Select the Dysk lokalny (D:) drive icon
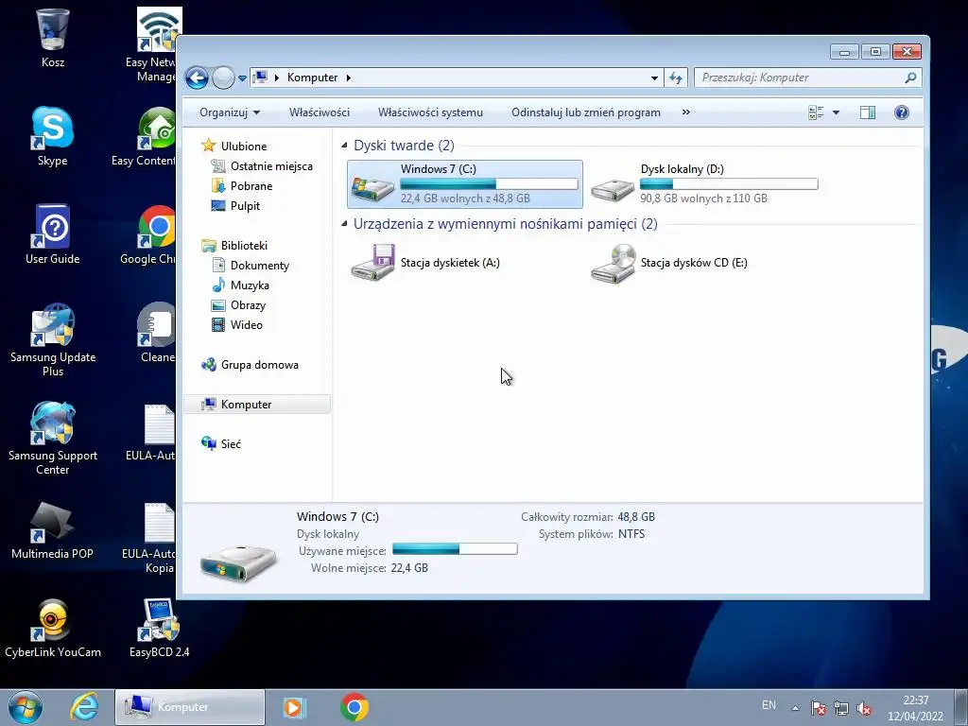968x726 pixels. [x=613, y=188]
